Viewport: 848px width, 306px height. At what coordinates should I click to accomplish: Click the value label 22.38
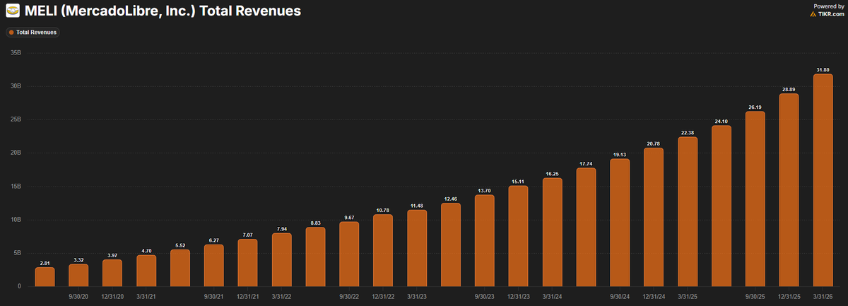point(688,133)
